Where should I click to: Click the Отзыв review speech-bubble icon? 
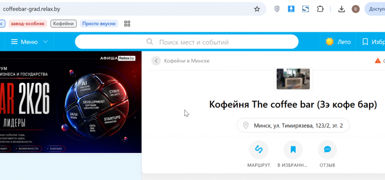(x=327, y=149)
